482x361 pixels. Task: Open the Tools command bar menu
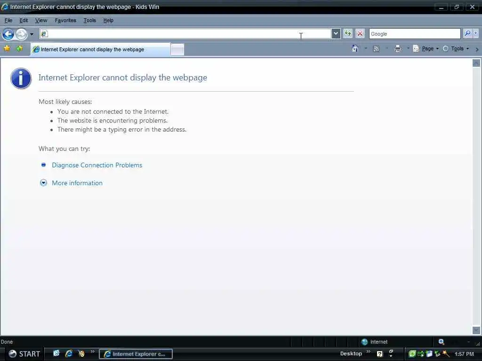click(x=456, y=48)
